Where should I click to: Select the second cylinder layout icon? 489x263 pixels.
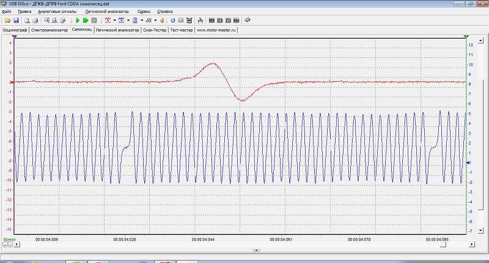point(220,21)
